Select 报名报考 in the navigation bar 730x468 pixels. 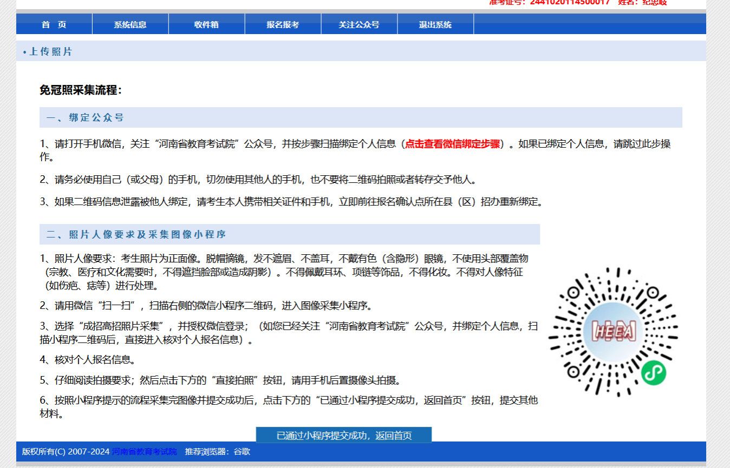pos(283,24)
